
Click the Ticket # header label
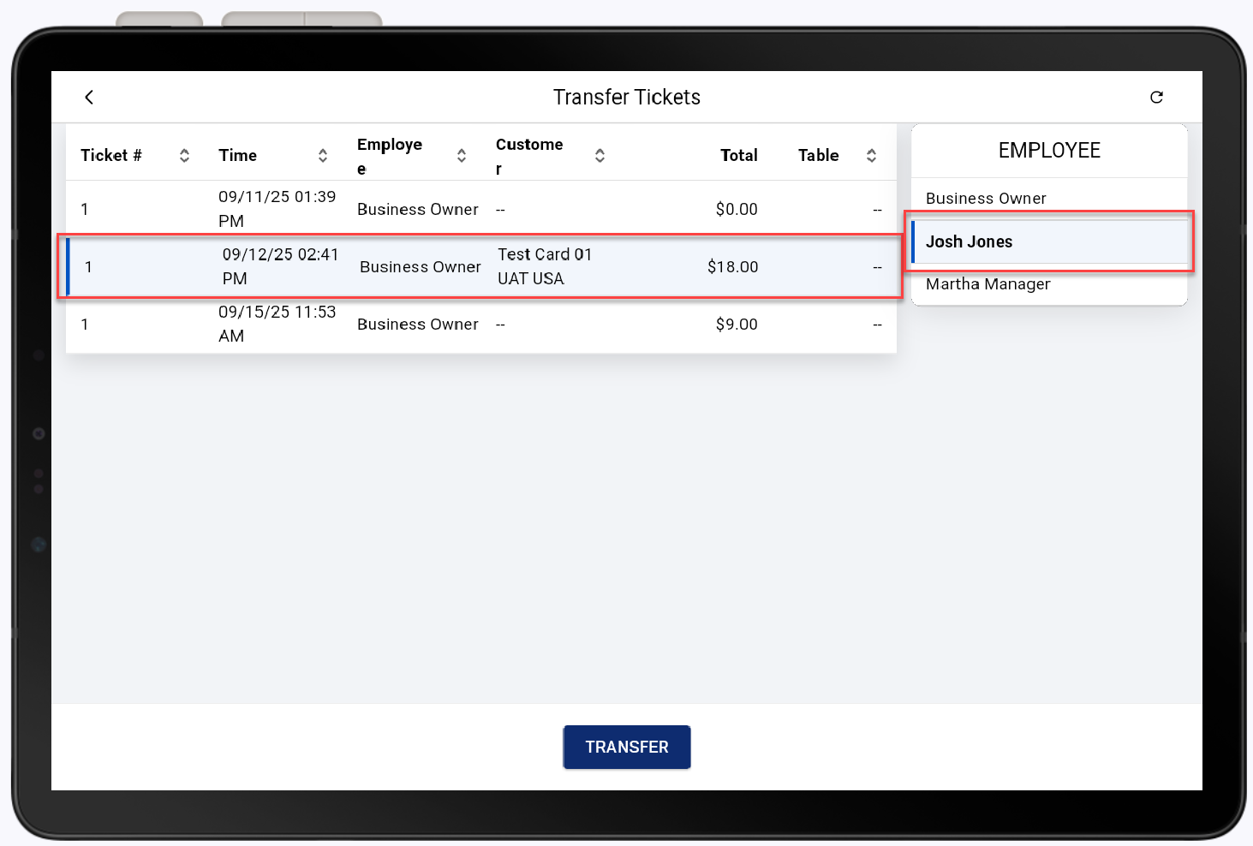111,155
